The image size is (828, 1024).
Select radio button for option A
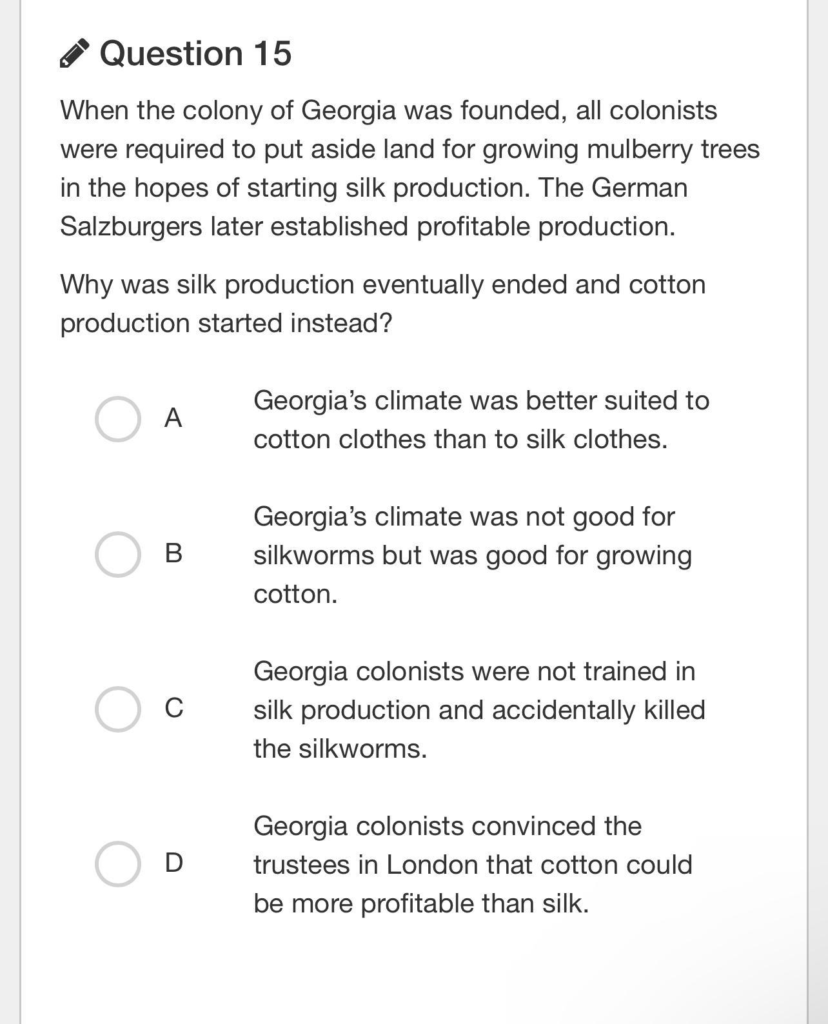click(118, 419)
